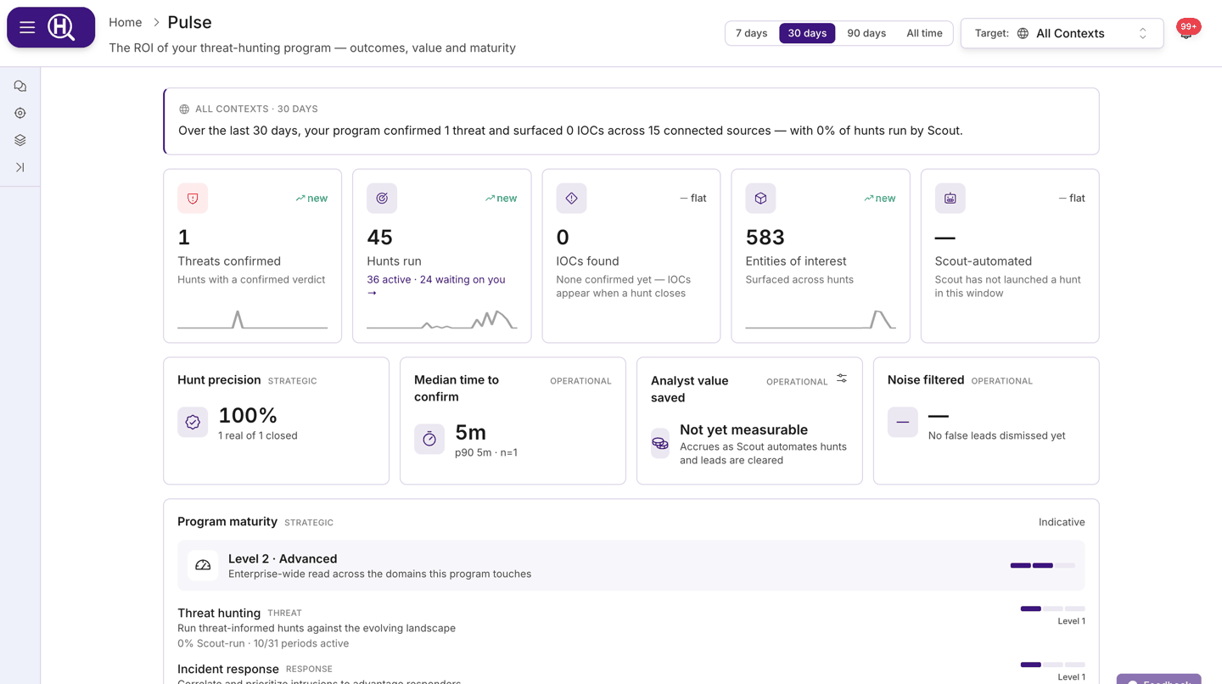Expand the sidebar with the arrow-bar icon
Screen dimensions: 1222x684
point(20,167)
